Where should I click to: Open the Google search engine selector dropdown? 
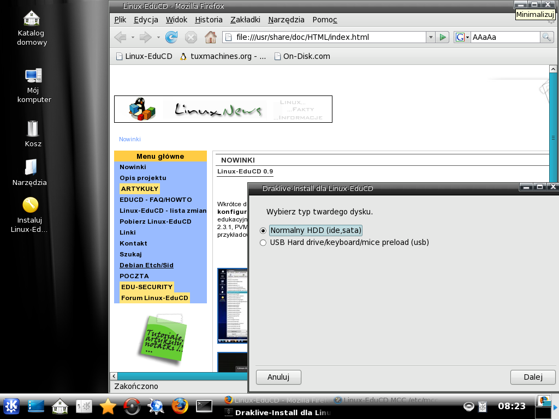coord(462,37)
